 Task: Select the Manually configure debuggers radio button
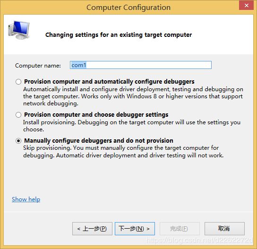[18, 141]
